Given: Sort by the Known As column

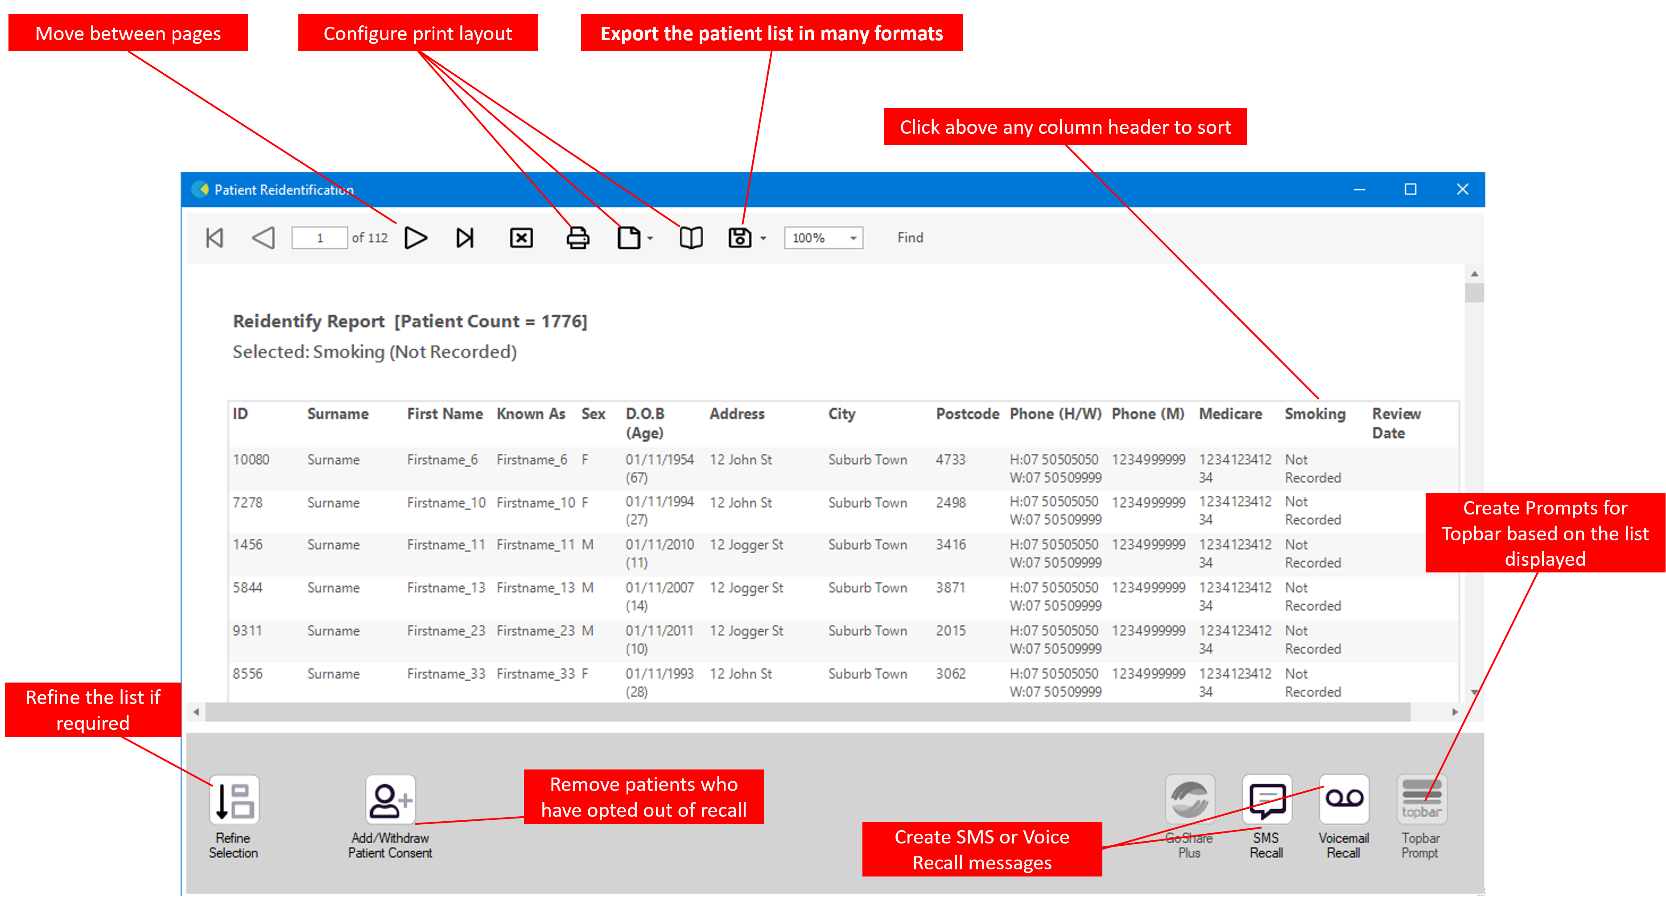Looking at the screenshot, I should [530, 414].
